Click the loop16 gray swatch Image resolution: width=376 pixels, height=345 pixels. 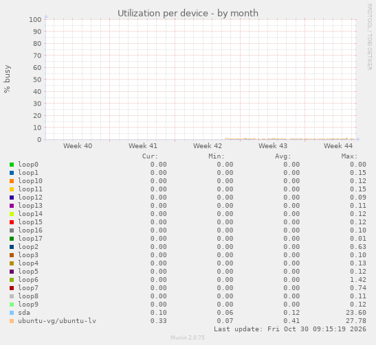pyautogui.click(x=12, y=230)
